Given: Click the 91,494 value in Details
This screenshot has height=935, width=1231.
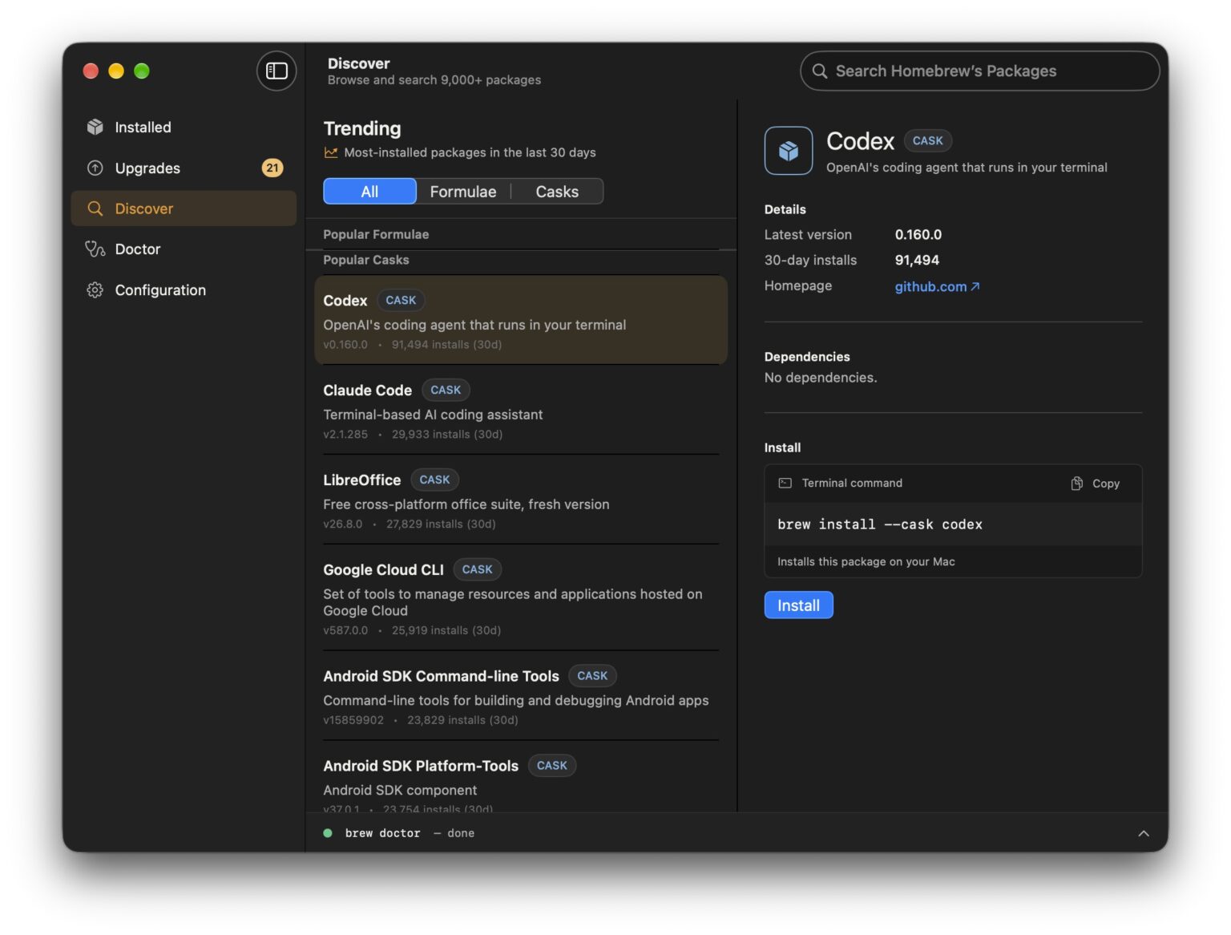Looking at the screenshot, I should [x=917, y=261].
